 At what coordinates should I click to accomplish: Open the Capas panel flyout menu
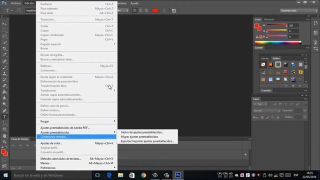305,99
